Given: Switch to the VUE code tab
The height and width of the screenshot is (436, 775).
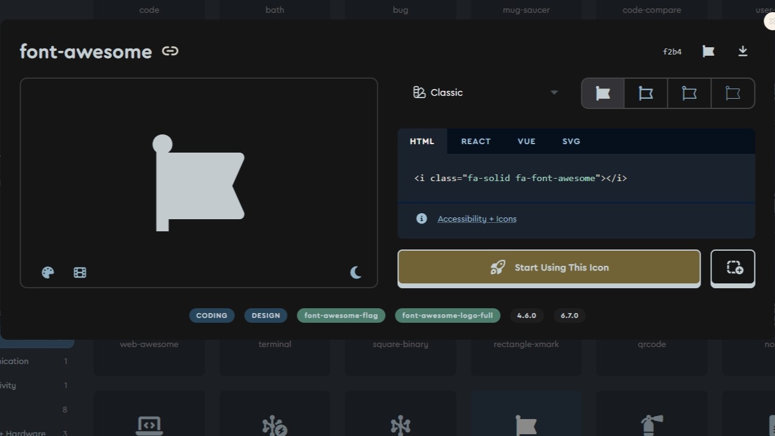Looking at the screenshot, I should [x=527, y=141].
